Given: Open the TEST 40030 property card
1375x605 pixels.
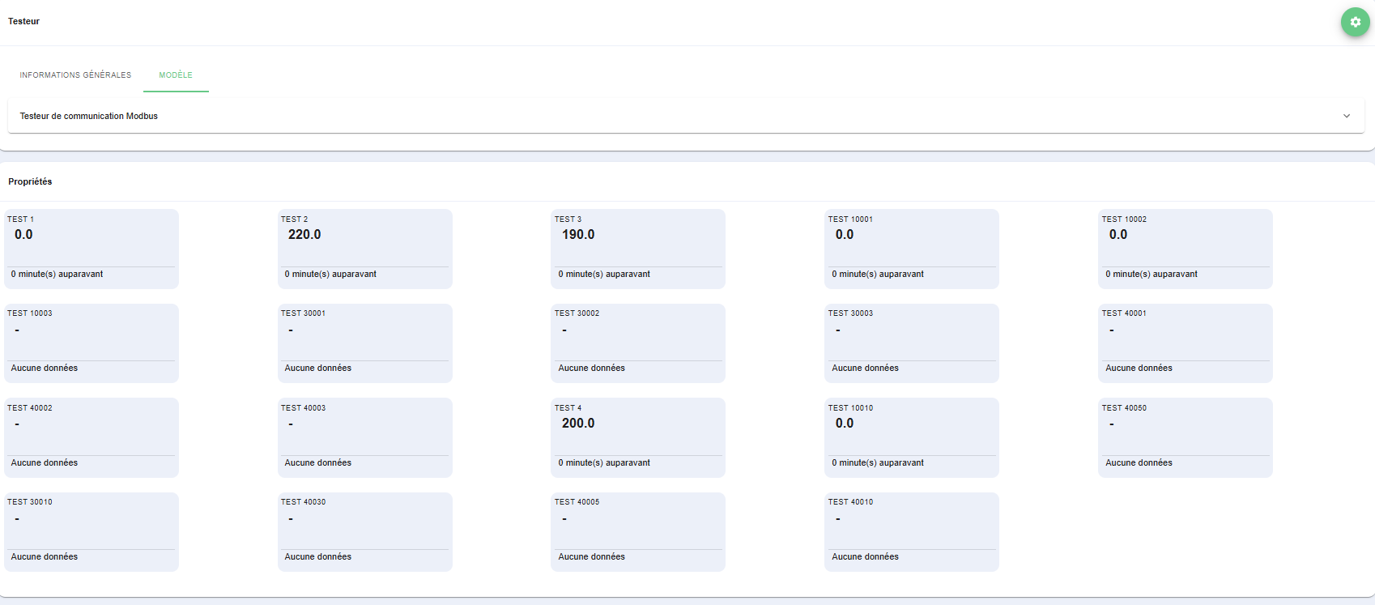Looking at the screenshot, I should pyautogui.click(x=364, y=531).
